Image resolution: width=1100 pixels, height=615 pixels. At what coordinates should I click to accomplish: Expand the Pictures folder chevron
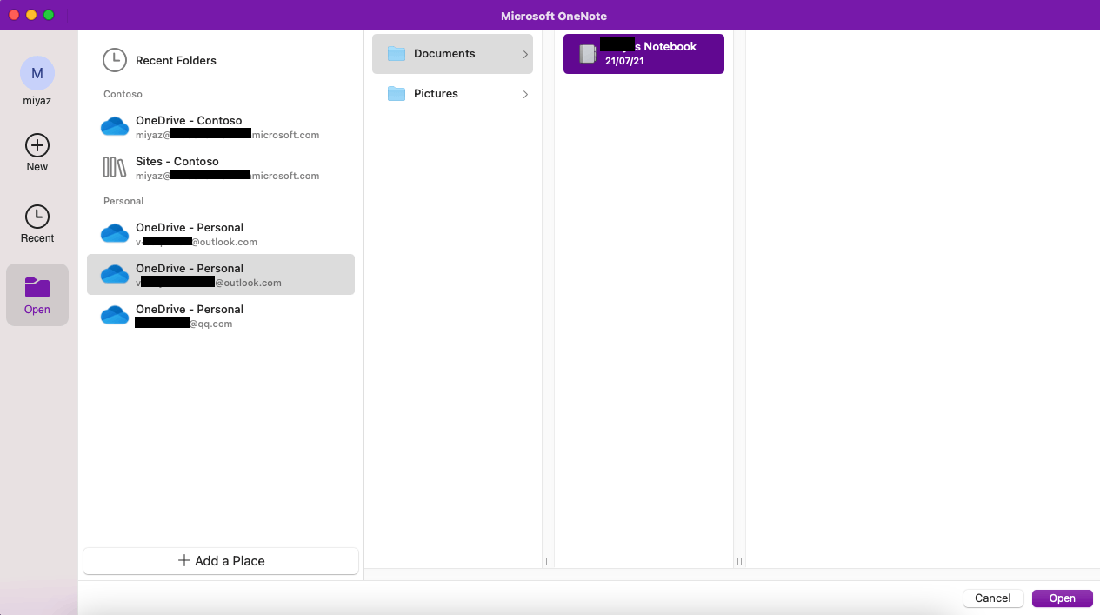525,94
